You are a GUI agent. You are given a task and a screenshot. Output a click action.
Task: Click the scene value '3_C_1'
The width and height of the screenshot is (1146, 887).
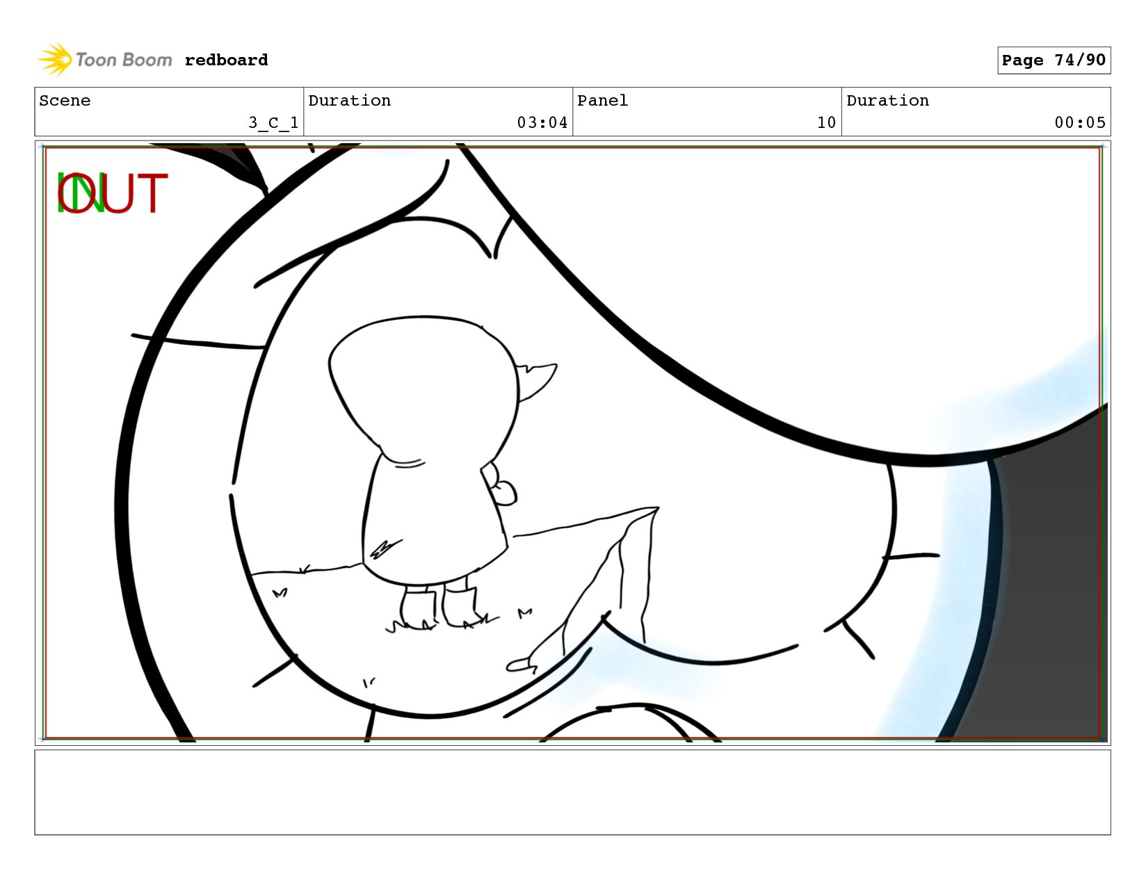[273, 123]
